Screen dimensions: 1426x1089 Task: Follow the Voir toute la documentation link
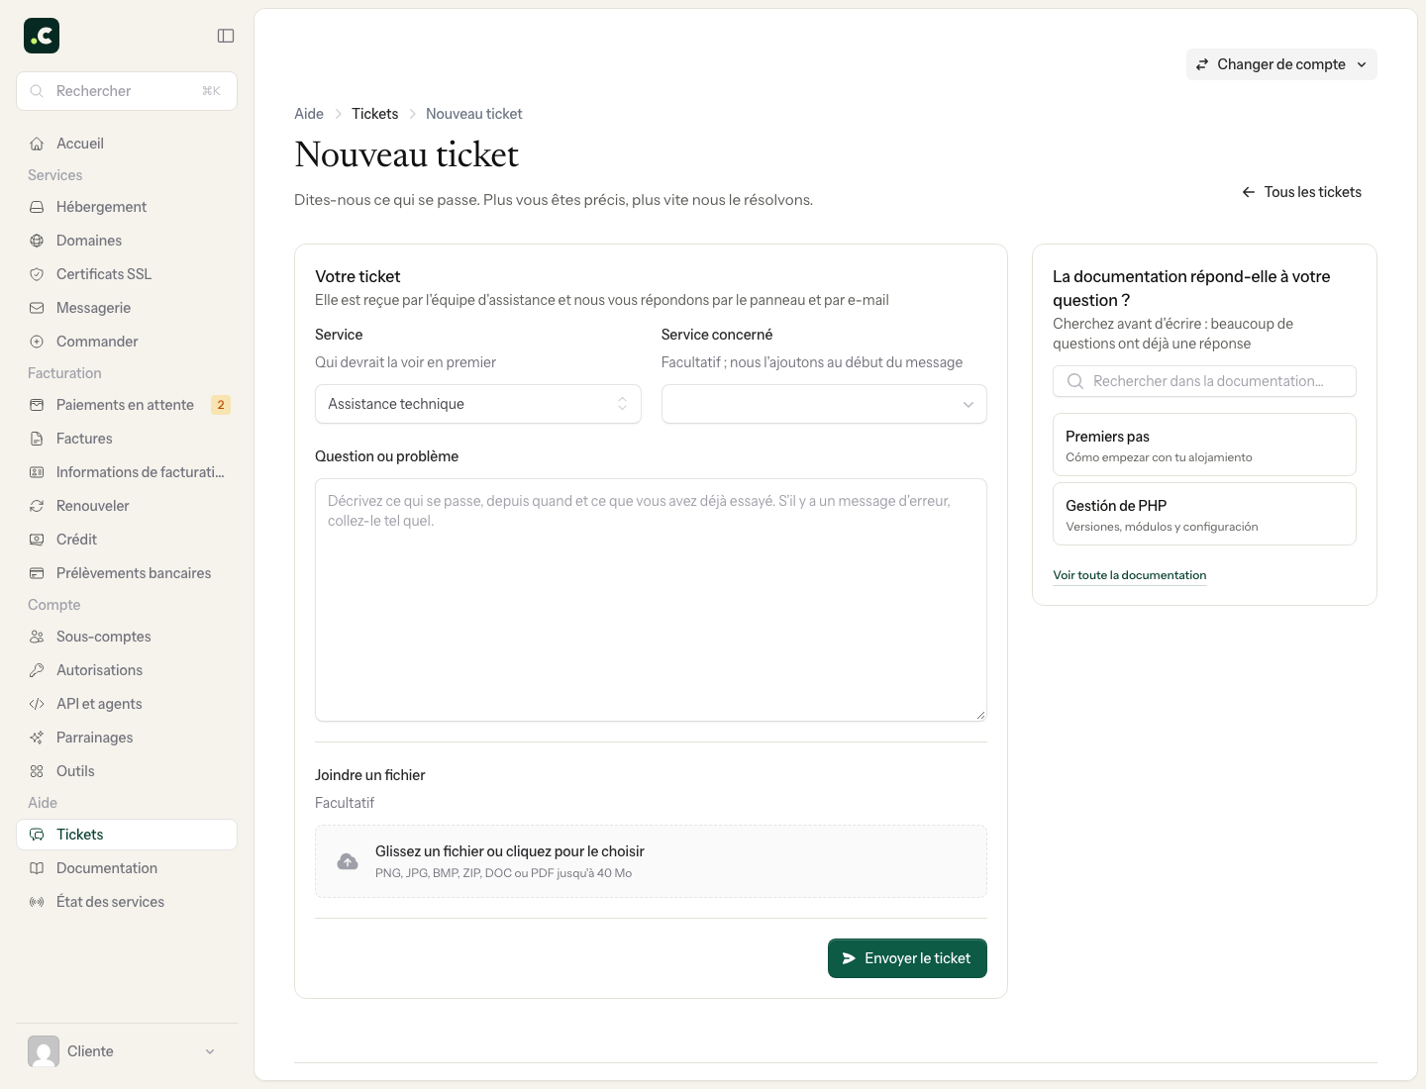pos(1130,575)
